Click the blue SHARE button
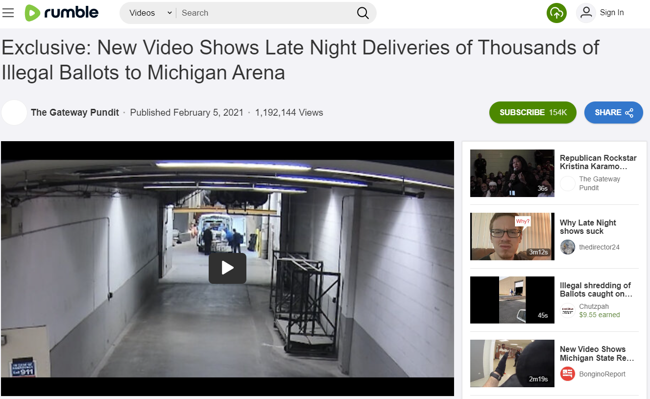The width and height of the screenshot is (650, 399). click(614, 112)
